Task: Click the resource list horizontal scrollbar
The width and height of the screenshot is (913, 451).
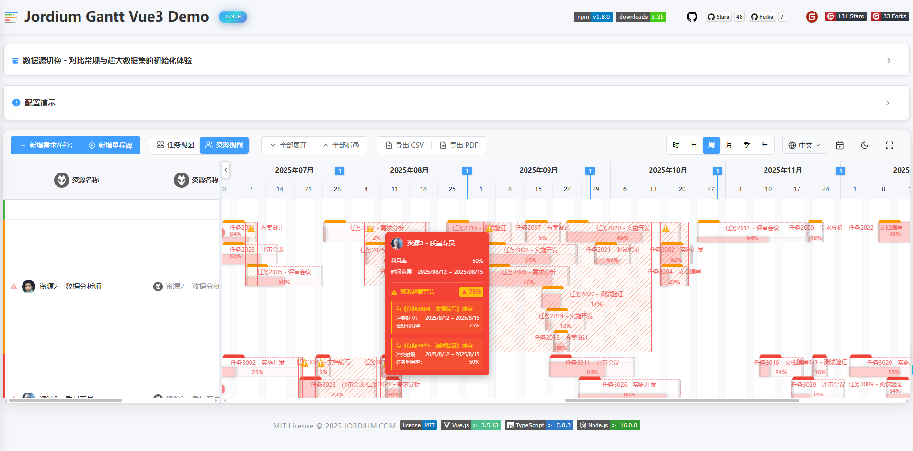Action: (x=66, y=400)
